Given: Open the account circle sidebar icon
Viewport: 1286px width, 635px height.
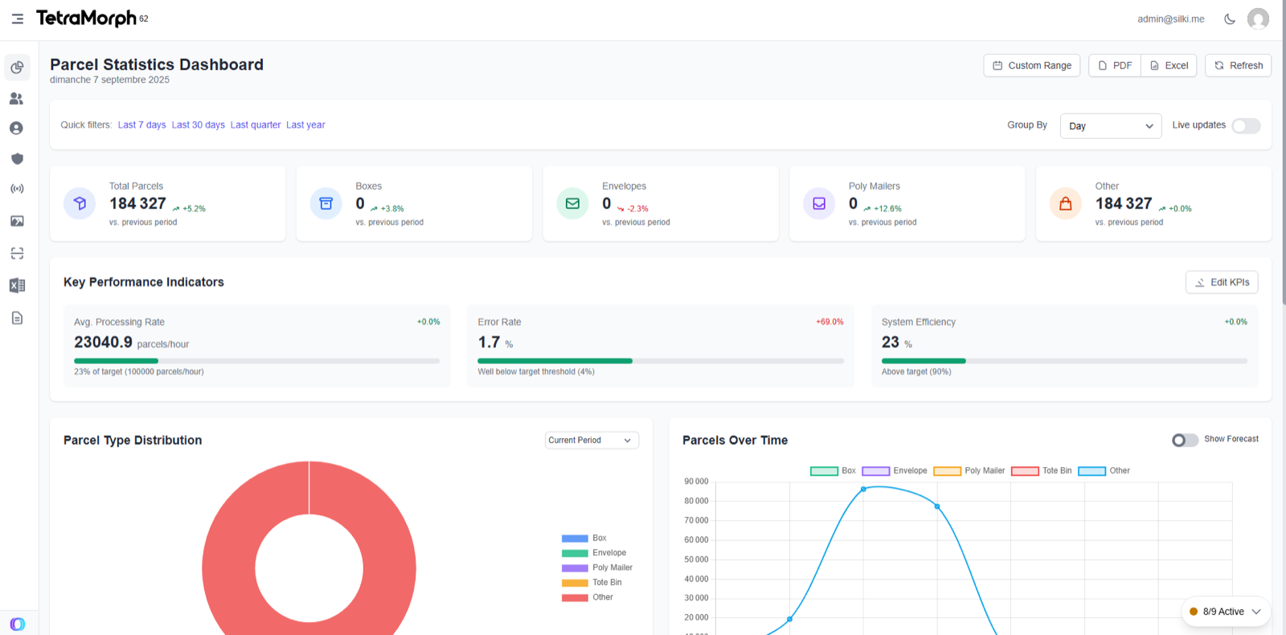Looking at the screenshot, I should (17, 128).
